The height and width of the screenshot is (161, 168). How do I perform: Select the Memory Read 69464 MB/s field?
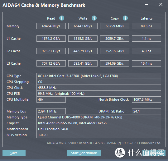(51, 26)
